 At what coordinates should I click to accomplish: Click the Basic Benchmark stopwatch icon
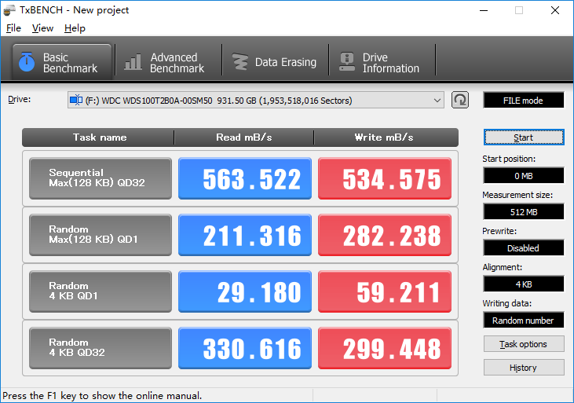point(26,62)
